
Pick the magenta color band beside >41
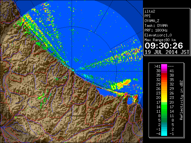click(164, 66)
